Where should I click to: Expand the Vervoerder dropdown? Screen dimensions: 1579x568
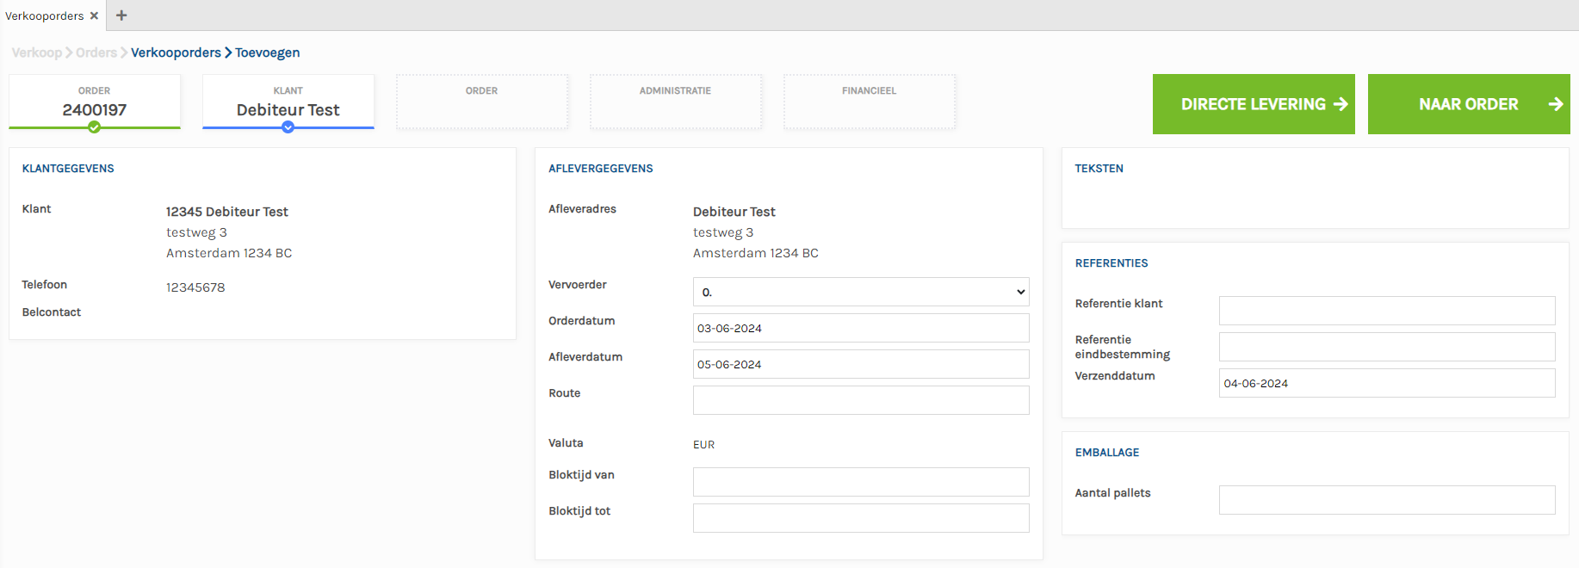tap(861, 292)
